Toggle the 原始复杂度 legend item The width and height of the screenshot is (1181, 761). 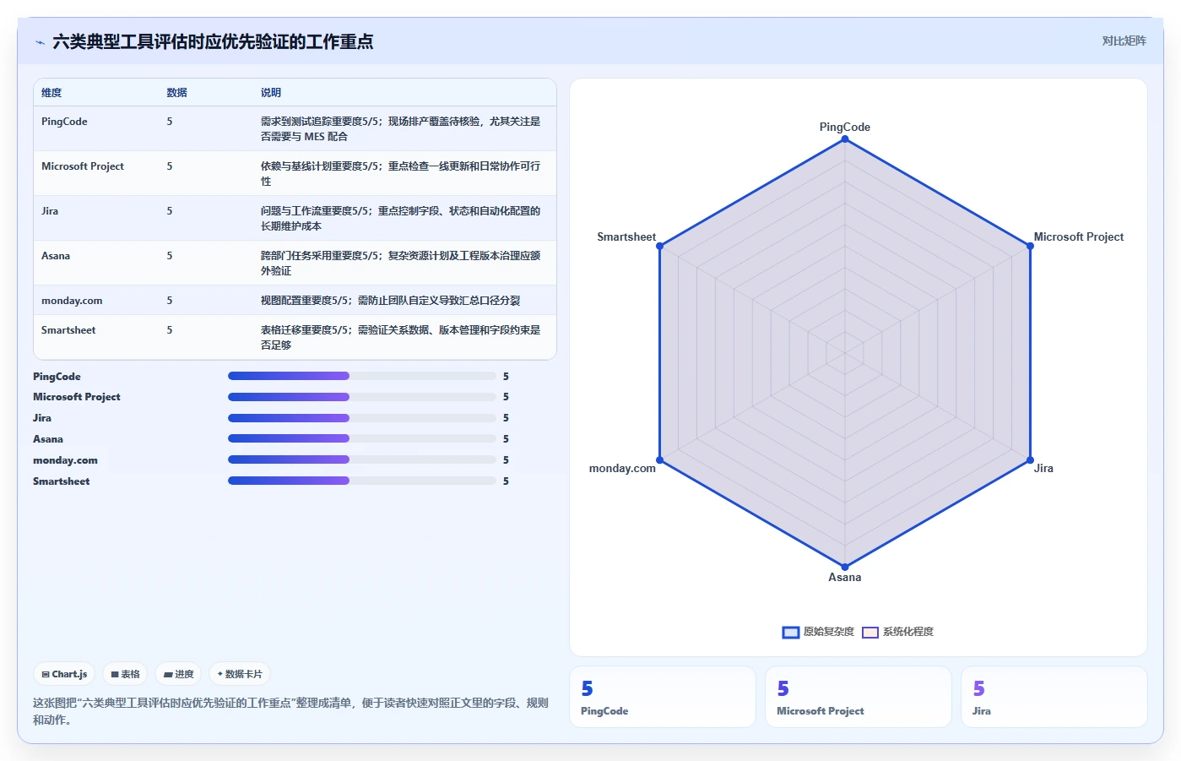coord(818,632)
